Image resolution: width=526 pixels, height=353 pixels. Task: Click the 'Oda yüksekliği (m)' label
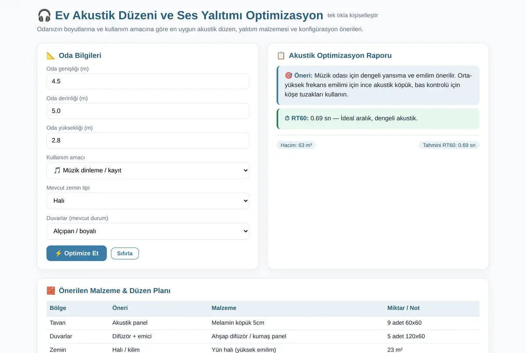tap(69, 128)
